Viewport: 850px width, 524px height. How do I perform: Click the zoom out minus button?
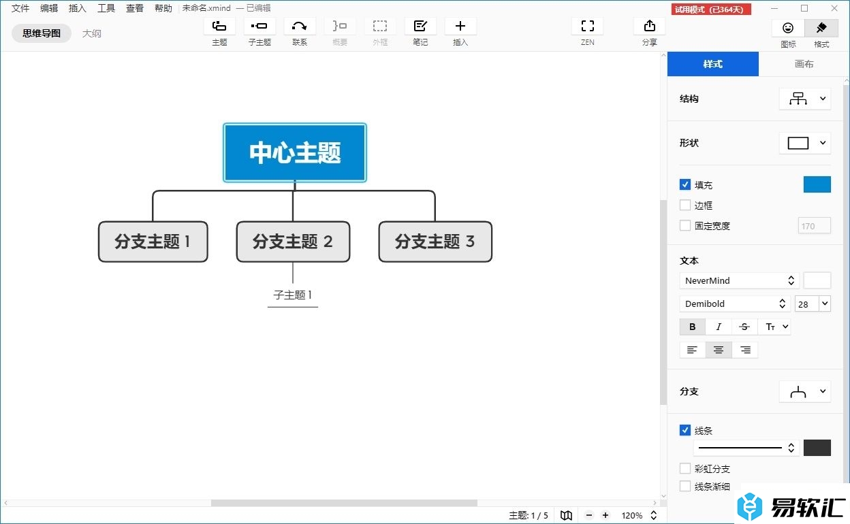click(589, 515)
